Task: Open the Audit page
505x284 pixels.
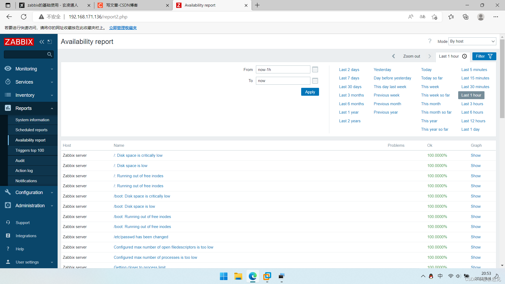Action: (20, 161)
